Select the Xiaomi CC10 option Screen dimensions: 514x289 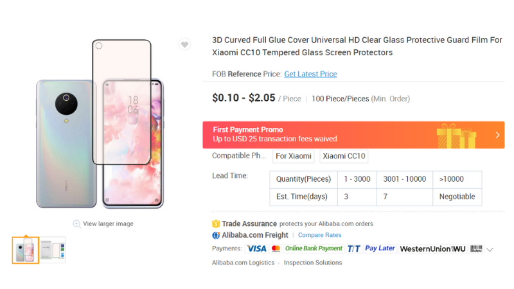(x=344, y=156)
